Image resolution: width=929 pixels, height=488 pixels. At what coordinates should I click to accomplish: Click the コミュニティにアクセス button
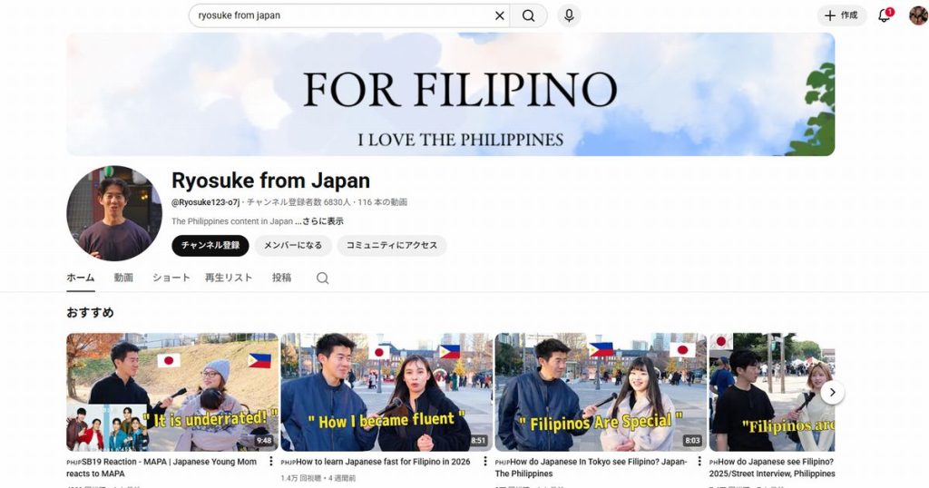tap(391, 245)
